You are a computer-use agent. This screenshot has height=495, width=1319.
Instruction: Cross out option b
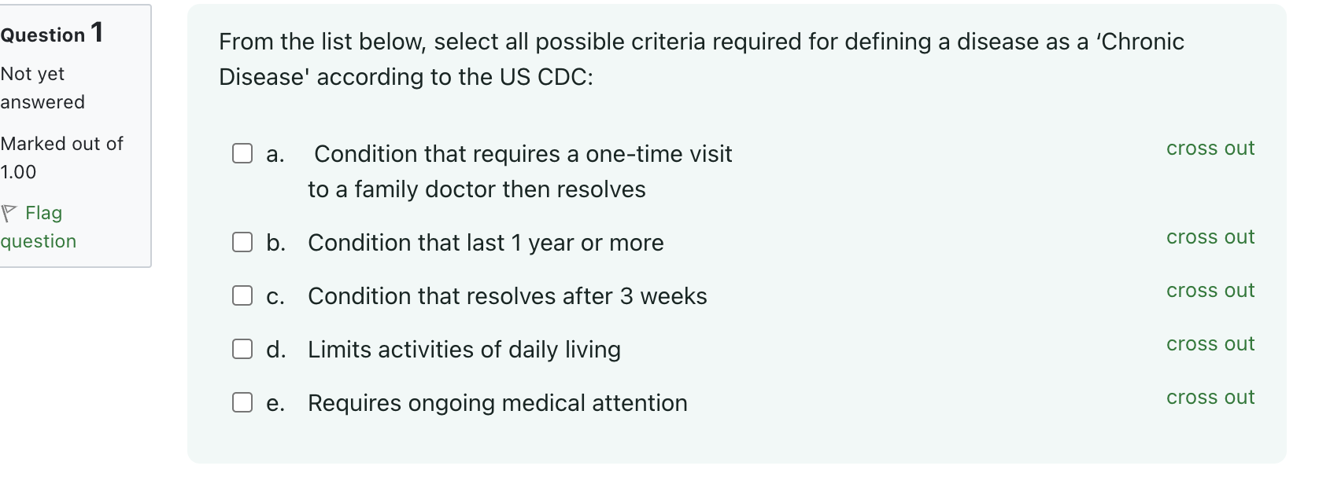tap(1210, 237)
